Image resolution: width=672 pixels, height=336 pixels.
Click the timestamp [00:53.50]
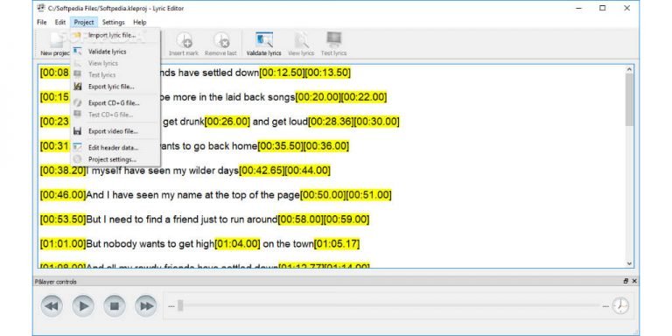click(63, 220)
